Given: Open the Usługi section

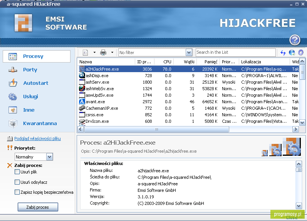Looking at the screenshot, I should click(x=30, y=97).
